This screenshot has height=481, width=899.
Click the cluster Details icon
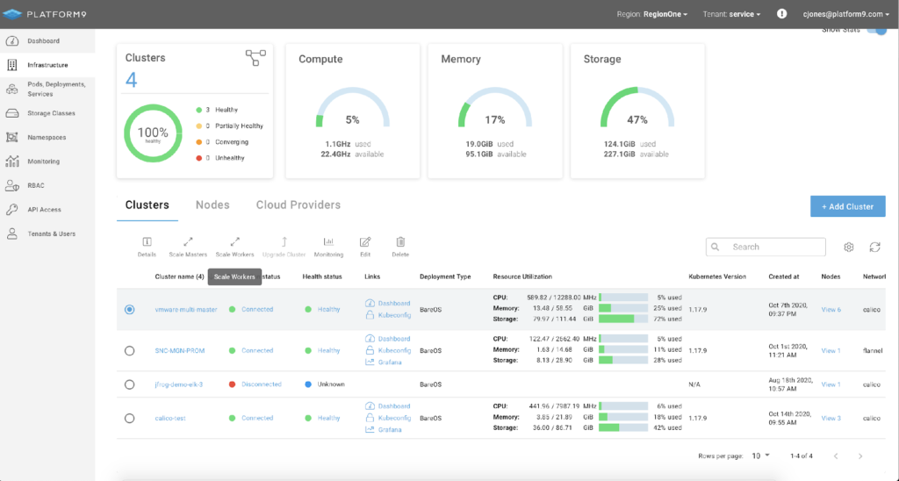[147, 242]
